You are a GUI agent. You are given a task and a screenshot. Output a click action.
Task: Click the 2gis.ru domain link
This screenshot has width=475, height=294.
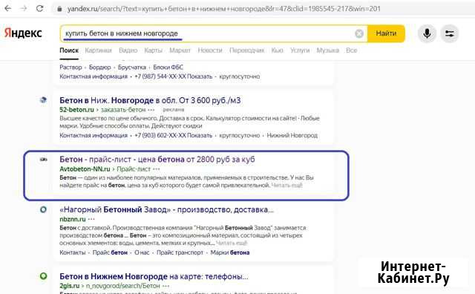click(69, 286)
